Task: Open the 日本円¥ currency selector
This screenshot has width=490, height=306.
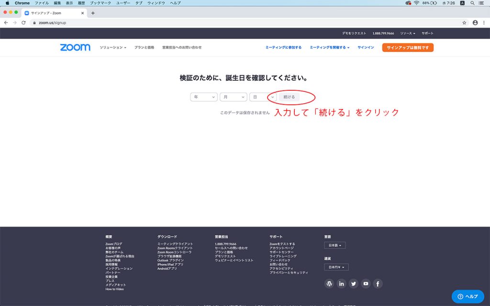Action: click(x=336, y=267)
